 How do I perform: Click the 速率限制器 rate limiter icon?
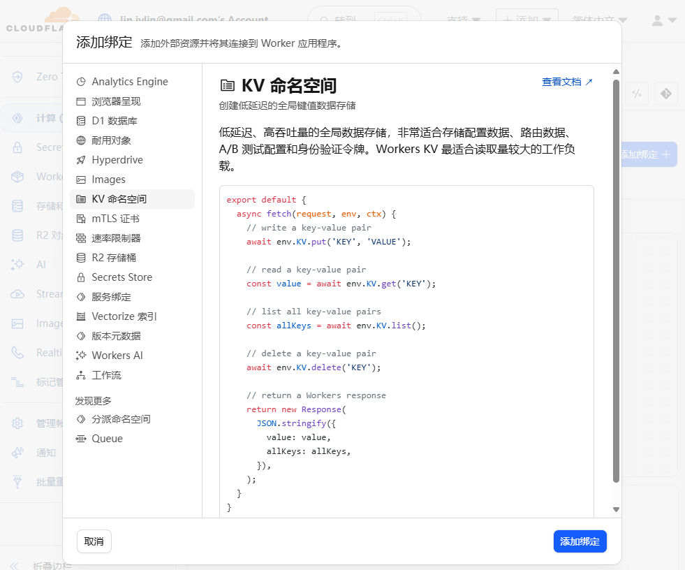coord(81,238)
